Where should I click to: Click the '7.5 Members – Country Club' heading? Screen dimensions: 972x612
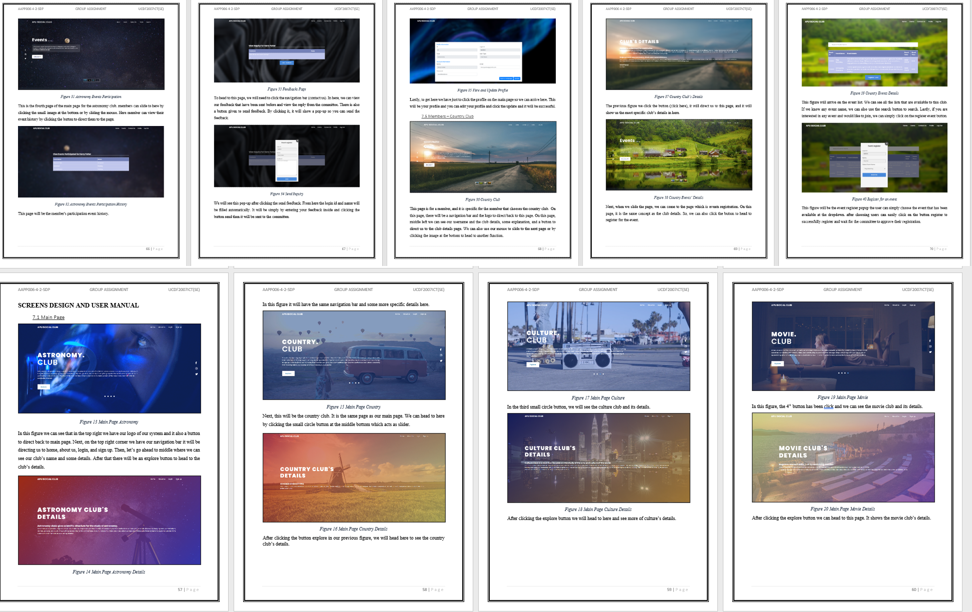point(447,116)
